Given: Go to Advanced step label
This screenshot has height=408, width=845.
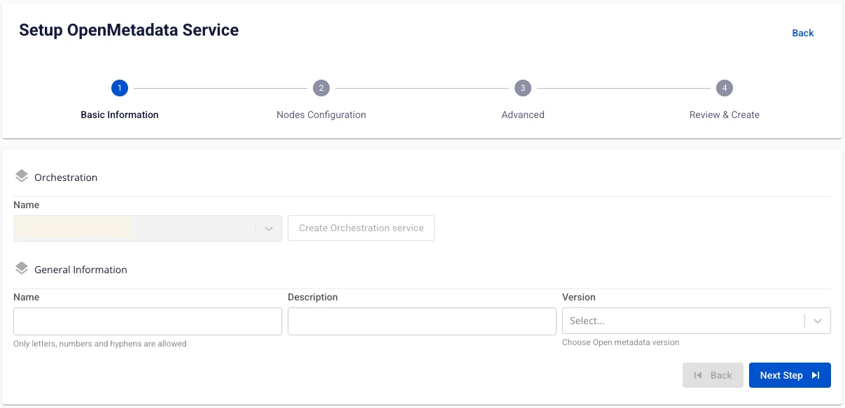Looking at the screenshot, I should pyautogui.click(x=523, y=115).
